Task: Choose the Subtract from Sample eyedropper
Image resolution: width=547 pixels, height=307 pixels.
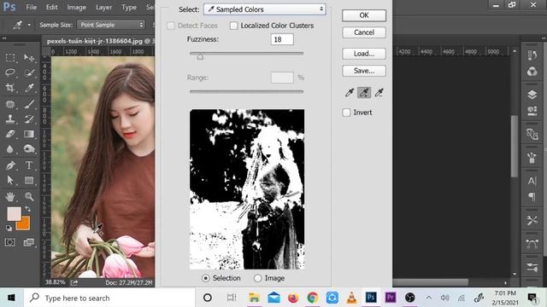Action: (x=379, y=93)
